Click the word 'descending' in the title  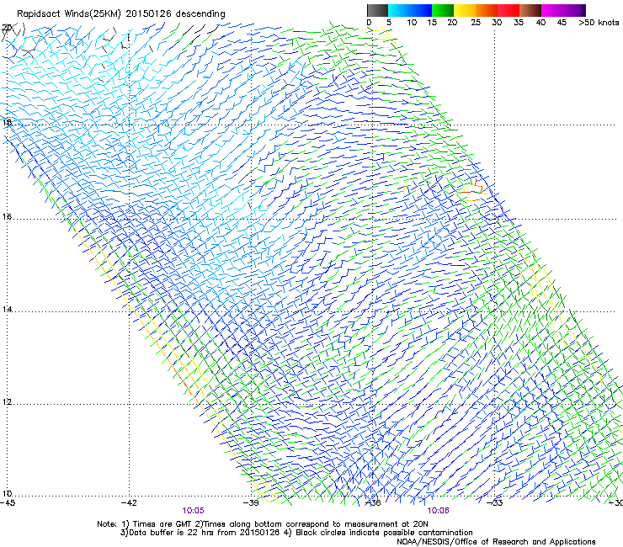pos(200,14)
